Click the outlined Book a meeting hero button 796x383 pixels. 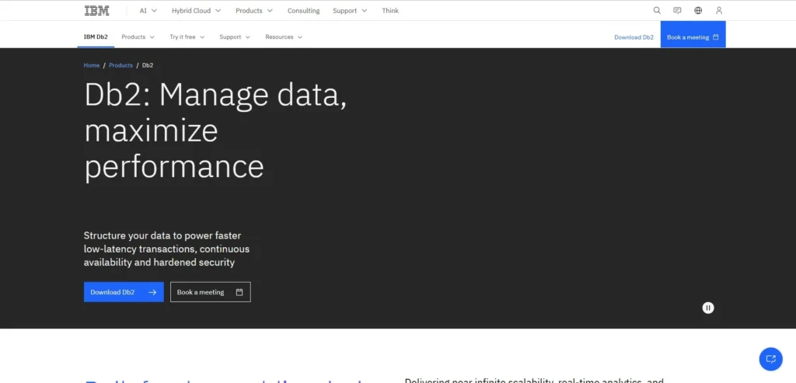pos(211,292)
